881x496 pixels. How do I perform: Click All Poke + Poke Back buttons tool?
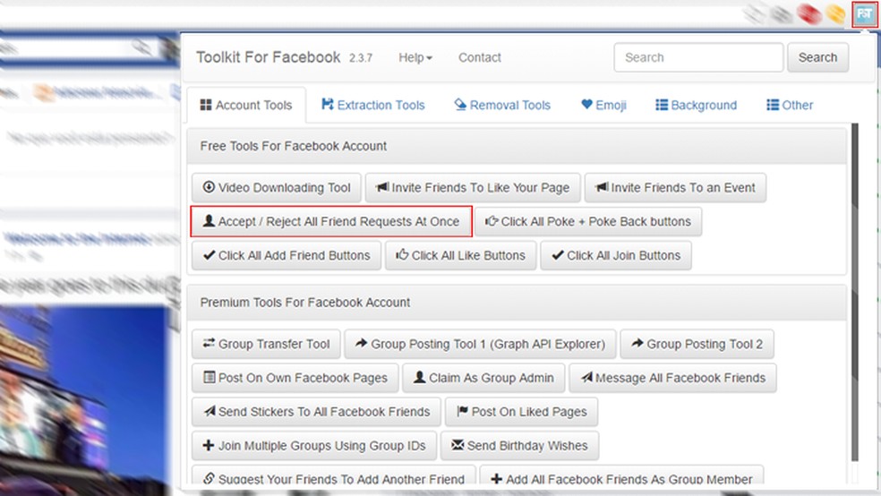pyautogui.click(x=588, y=221)
